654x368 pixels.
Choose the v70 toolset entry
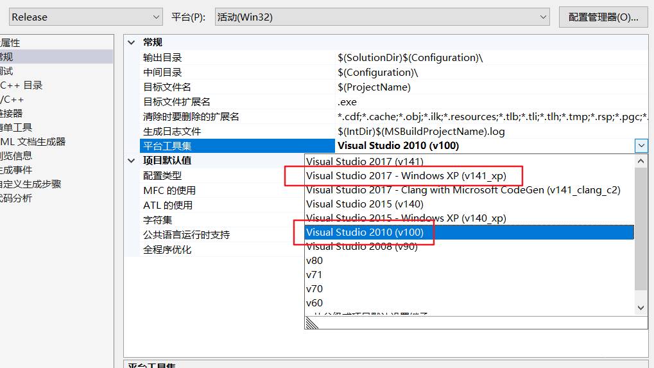[x=469, y=289]
